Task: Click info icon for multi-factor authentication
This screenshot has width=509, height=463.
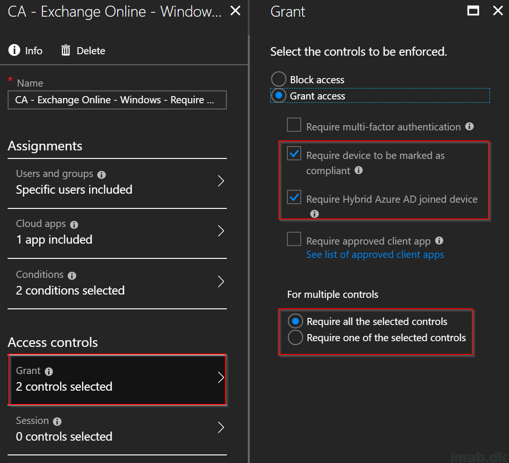Action: pos(469,127)
